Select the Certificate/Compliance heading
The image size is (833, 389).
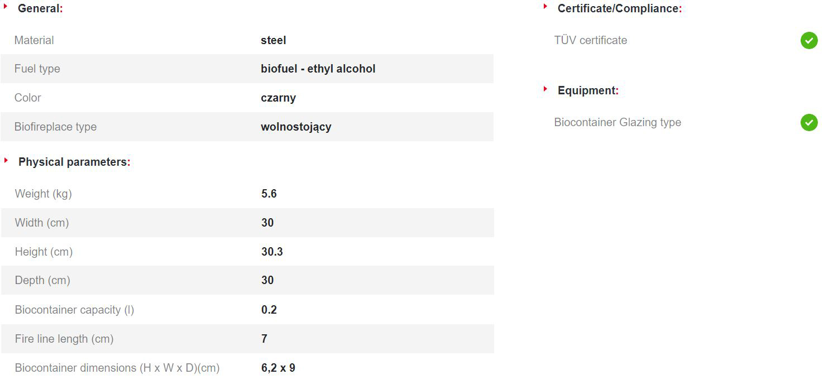(619, 9)
